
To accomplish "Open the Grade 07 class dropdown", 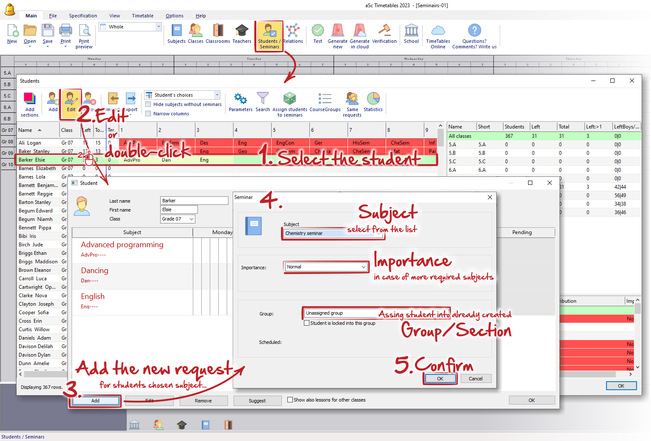I will click(x=178, y=219).
